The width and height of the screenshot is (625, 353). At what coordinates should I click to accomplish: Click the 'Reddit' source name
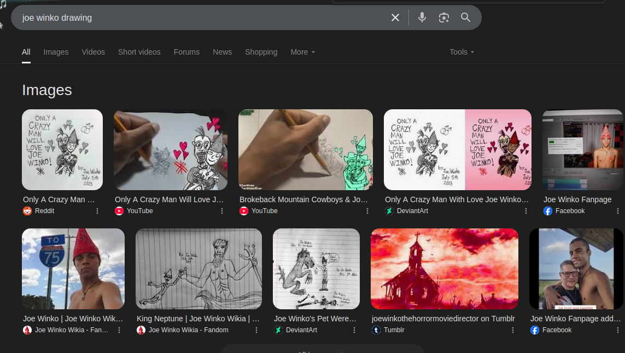click(x=45, y=211)
